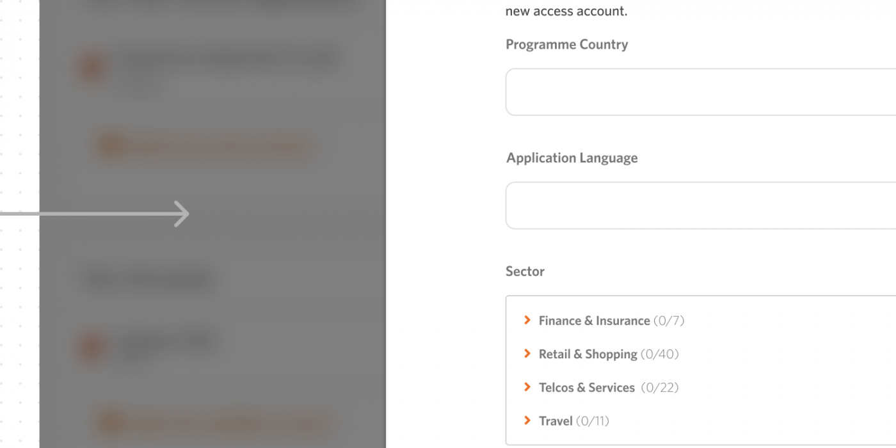Open the Programme Country field
Screen dimensions: 896x448
(x=700, y=92)
